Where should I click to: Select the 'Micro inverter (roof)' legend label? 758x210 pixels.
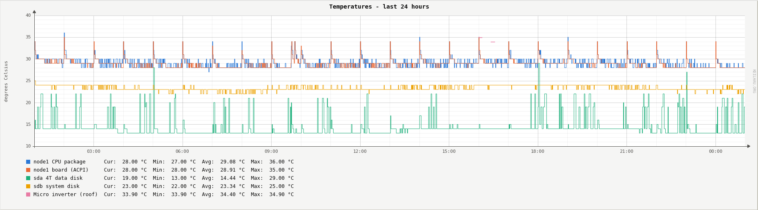pos(65,194)
